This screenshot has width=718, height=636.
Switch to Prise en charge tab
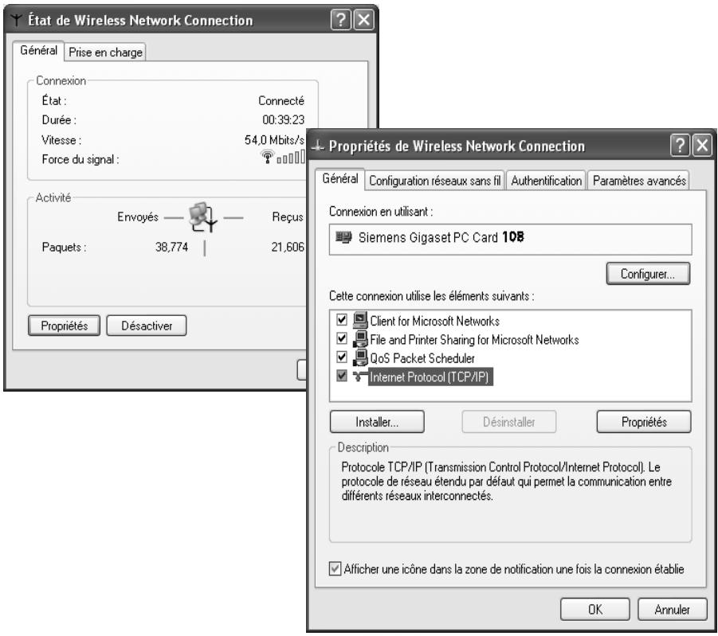(105, 53)
